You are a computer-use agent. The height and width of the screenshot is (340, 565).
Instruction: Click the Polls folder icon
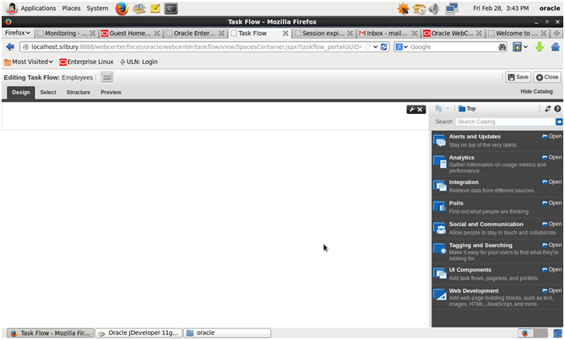tap(440, 207)
